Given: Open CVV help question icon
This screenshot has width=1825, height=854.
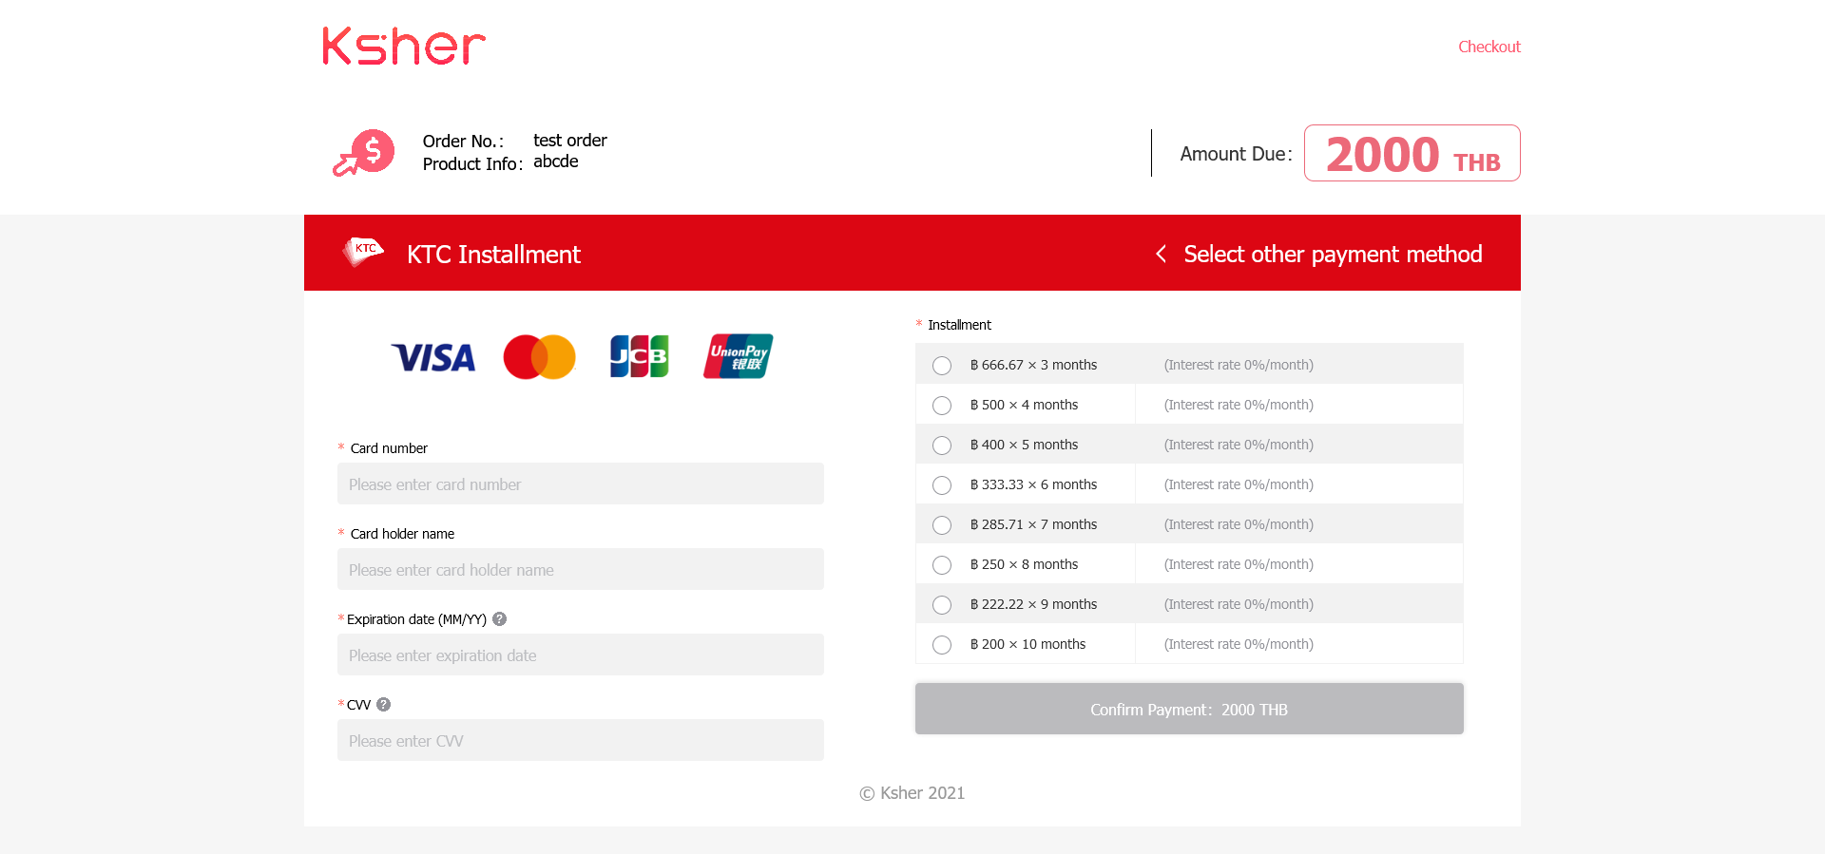Looking at the screenshot, I should click(384, 705).
